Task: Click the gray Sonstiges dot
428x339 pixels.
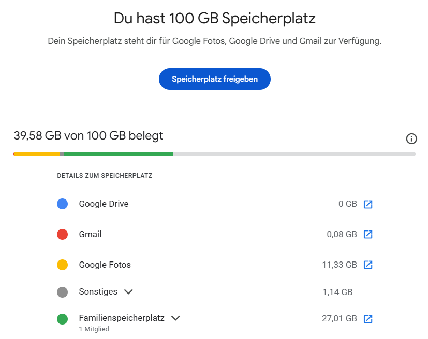Action: coord(63,292)
